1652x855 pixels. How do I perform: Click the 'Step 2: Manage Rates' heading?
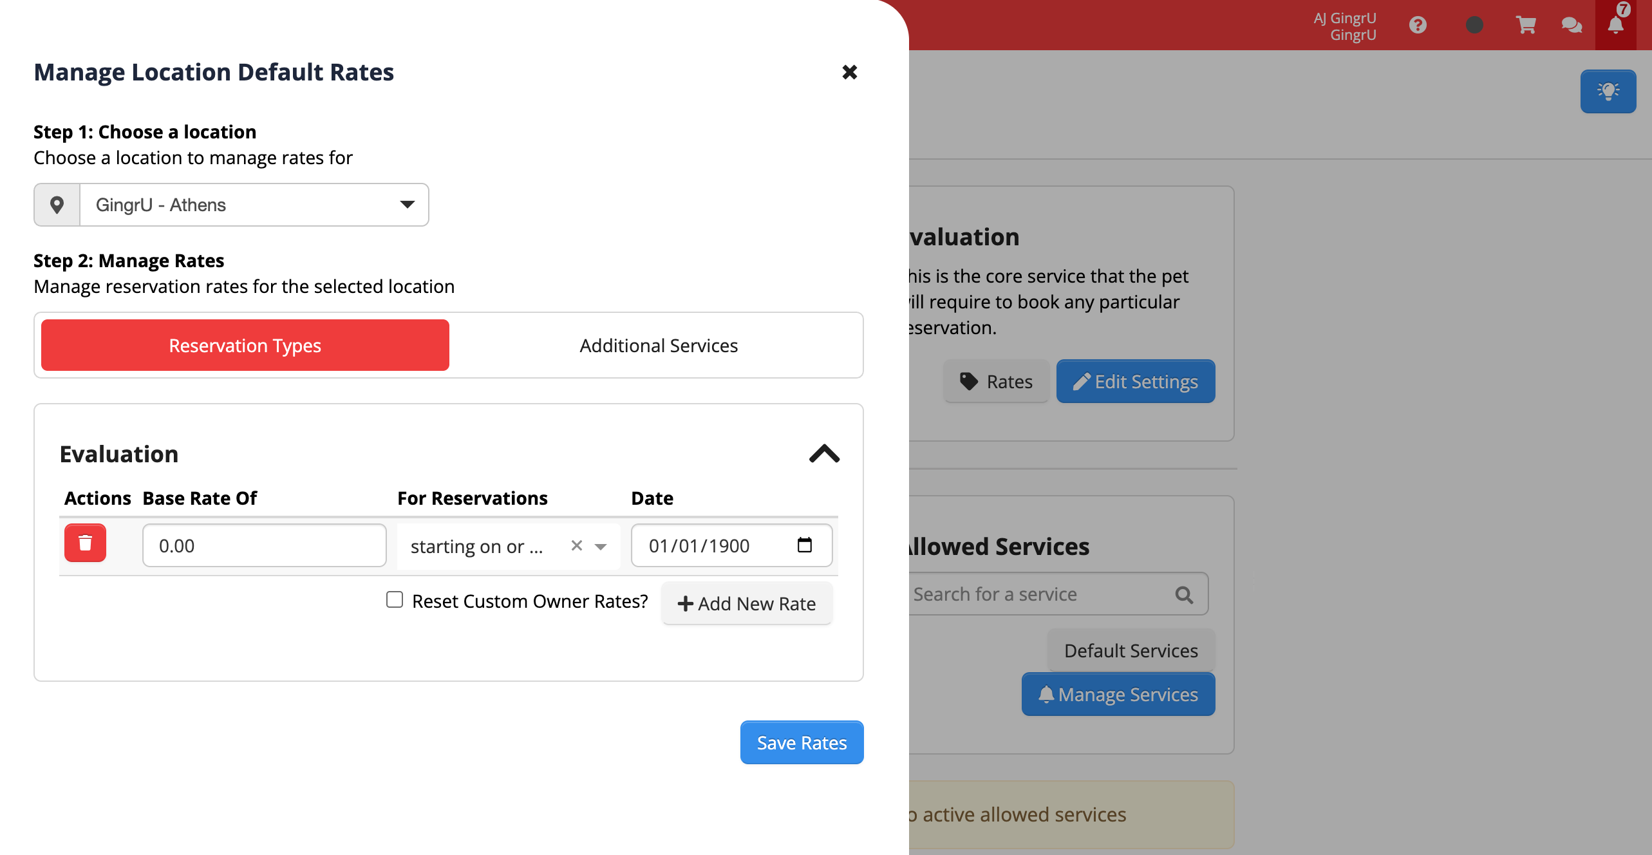point(129,261)
